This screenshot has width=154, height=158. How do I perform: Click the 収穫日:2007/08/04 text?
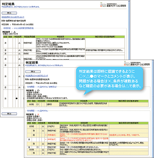click(34, 94)
